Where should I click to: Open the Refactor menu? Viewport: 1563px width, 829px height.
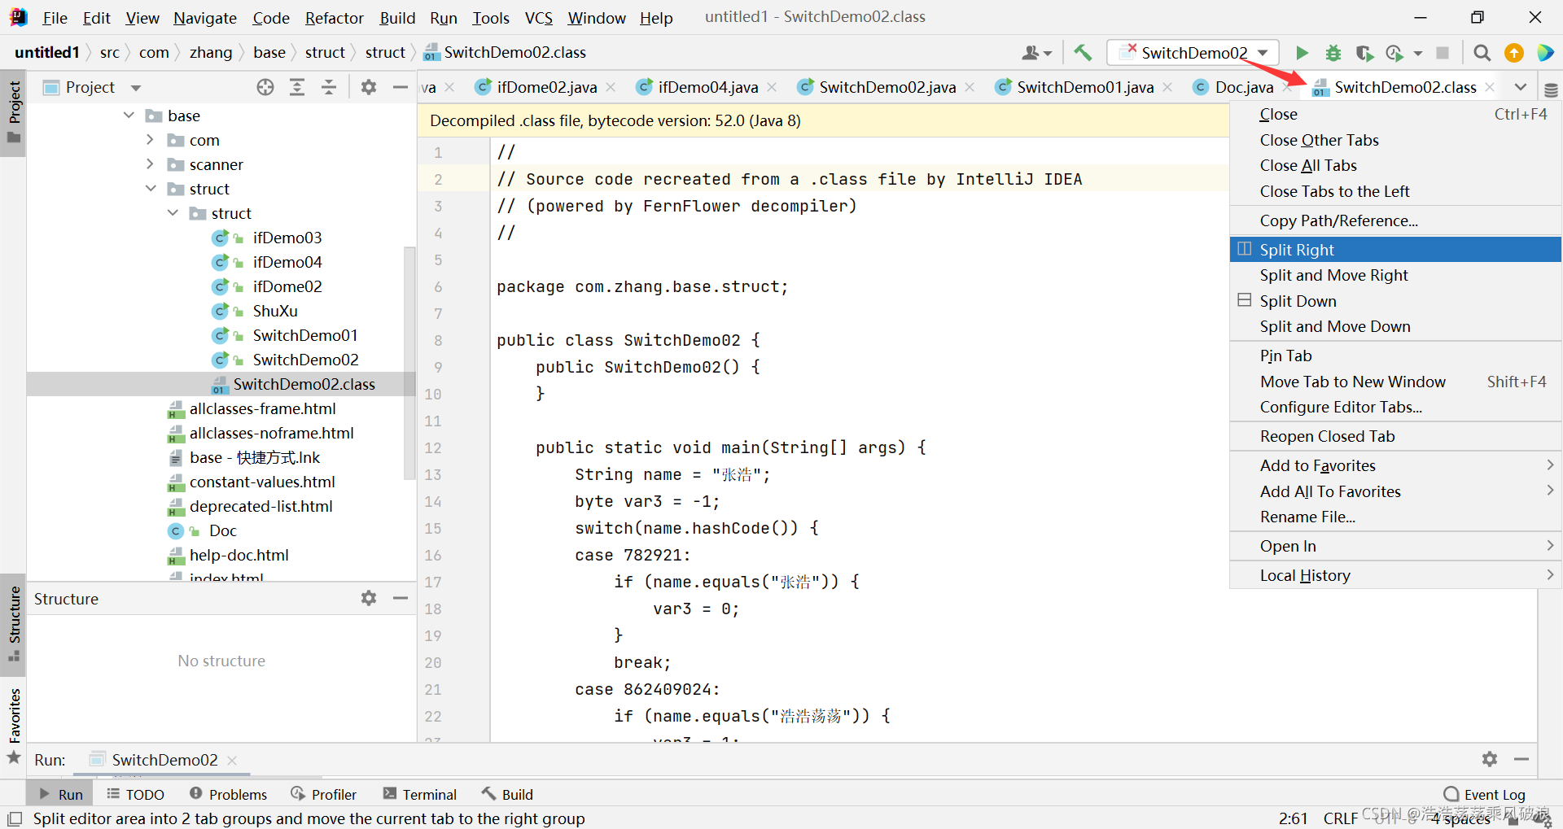[x=334, y=18]
